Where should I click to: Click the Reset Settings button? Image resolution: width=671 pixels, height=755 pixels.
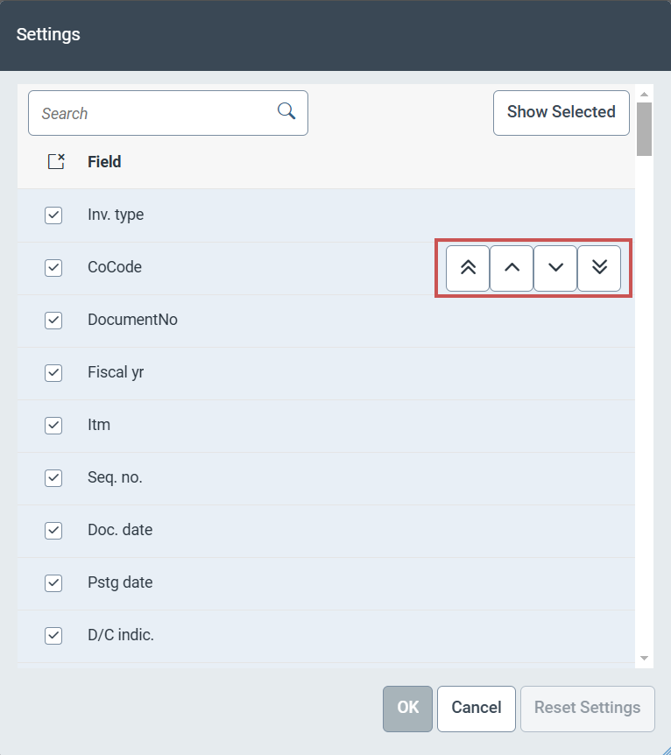587,708
